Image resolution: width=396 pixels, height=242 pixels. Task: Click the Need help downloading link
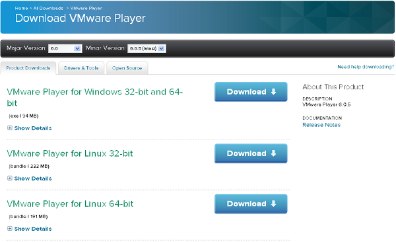(366, 67)
